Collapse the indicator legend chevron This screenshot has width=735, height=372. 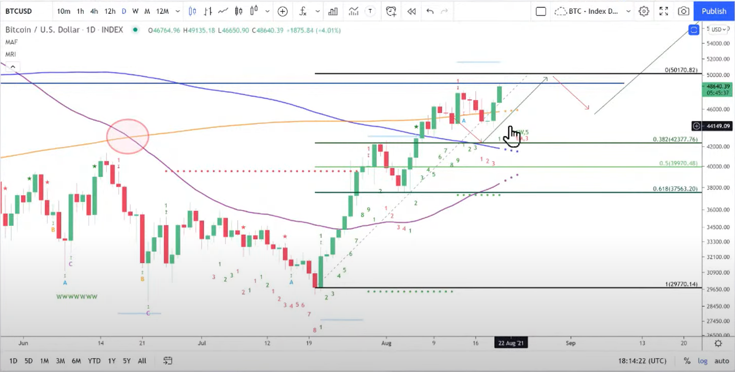pyautogui.click(x=12, y=66)
